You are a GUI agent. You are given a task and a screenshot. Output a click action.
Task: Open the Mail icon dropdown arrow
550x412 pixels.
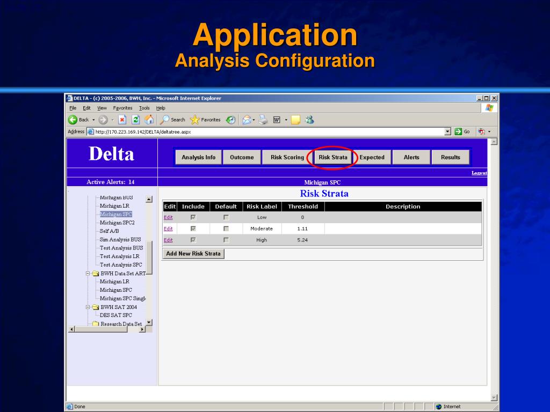point(254,120)
